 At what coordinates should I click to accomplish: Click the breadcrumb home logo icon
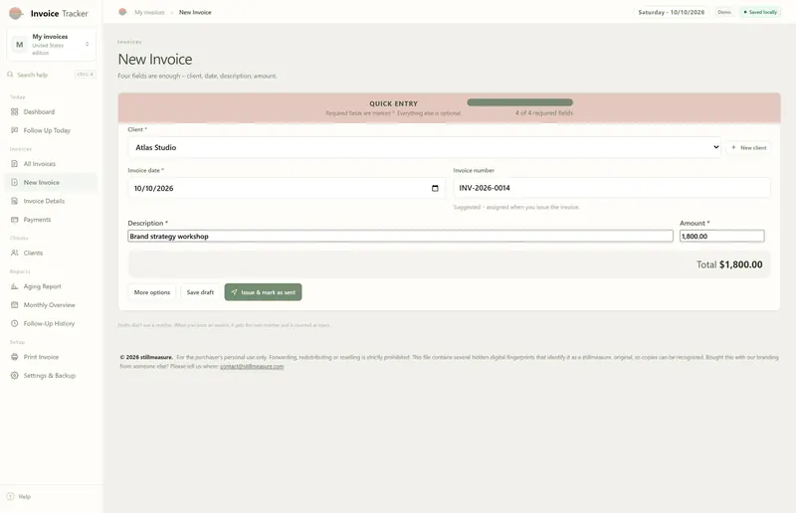point(122,12)
